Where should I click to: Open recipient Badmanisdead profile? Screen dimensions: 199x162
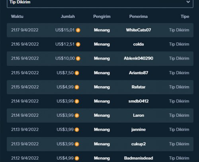139,158
